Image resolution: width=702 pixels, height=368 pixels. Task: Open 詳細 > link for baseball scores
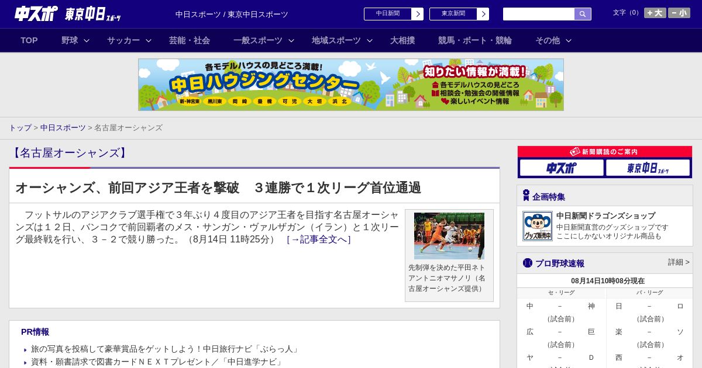click(x=679, y=262)
